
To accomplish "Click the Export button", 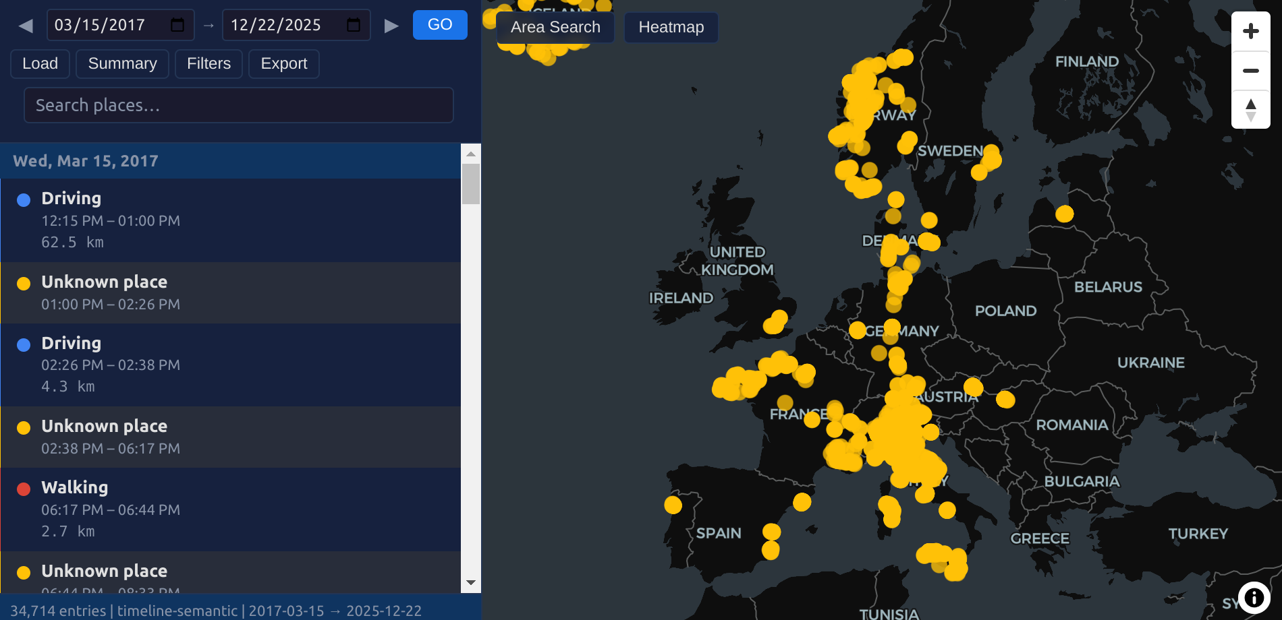I will pyautogui.click(x=284, y=63).
